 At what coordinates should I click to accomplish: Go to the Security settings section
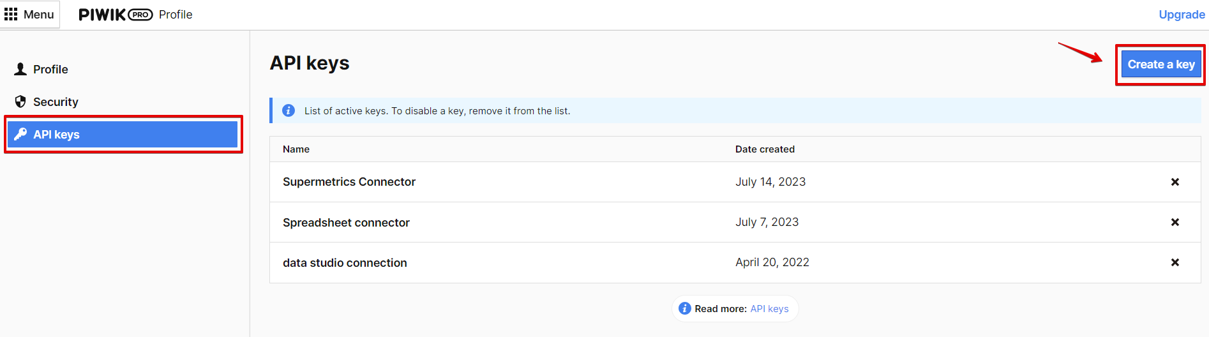pos(56,101)
